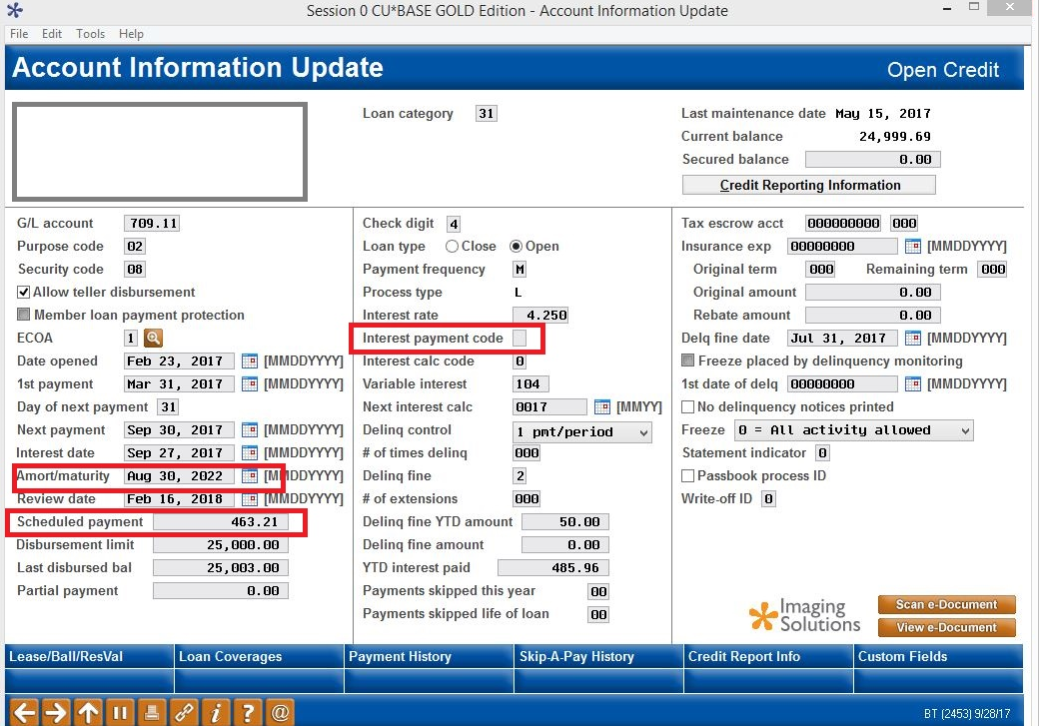This screenshot has width=1039, height=726.
Task: Open the ECOA lookup magnifier icon
Action: tap(153, 338)
